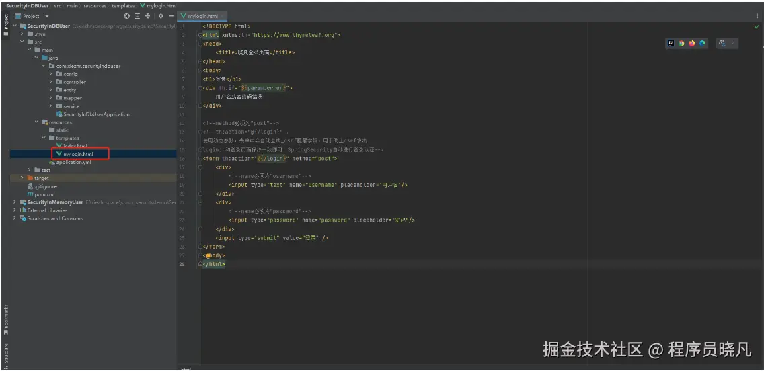This screenshot has height=371, width=764.
Task: Click the Collapse All icon in Project panel
Action: tap(148, 16)
